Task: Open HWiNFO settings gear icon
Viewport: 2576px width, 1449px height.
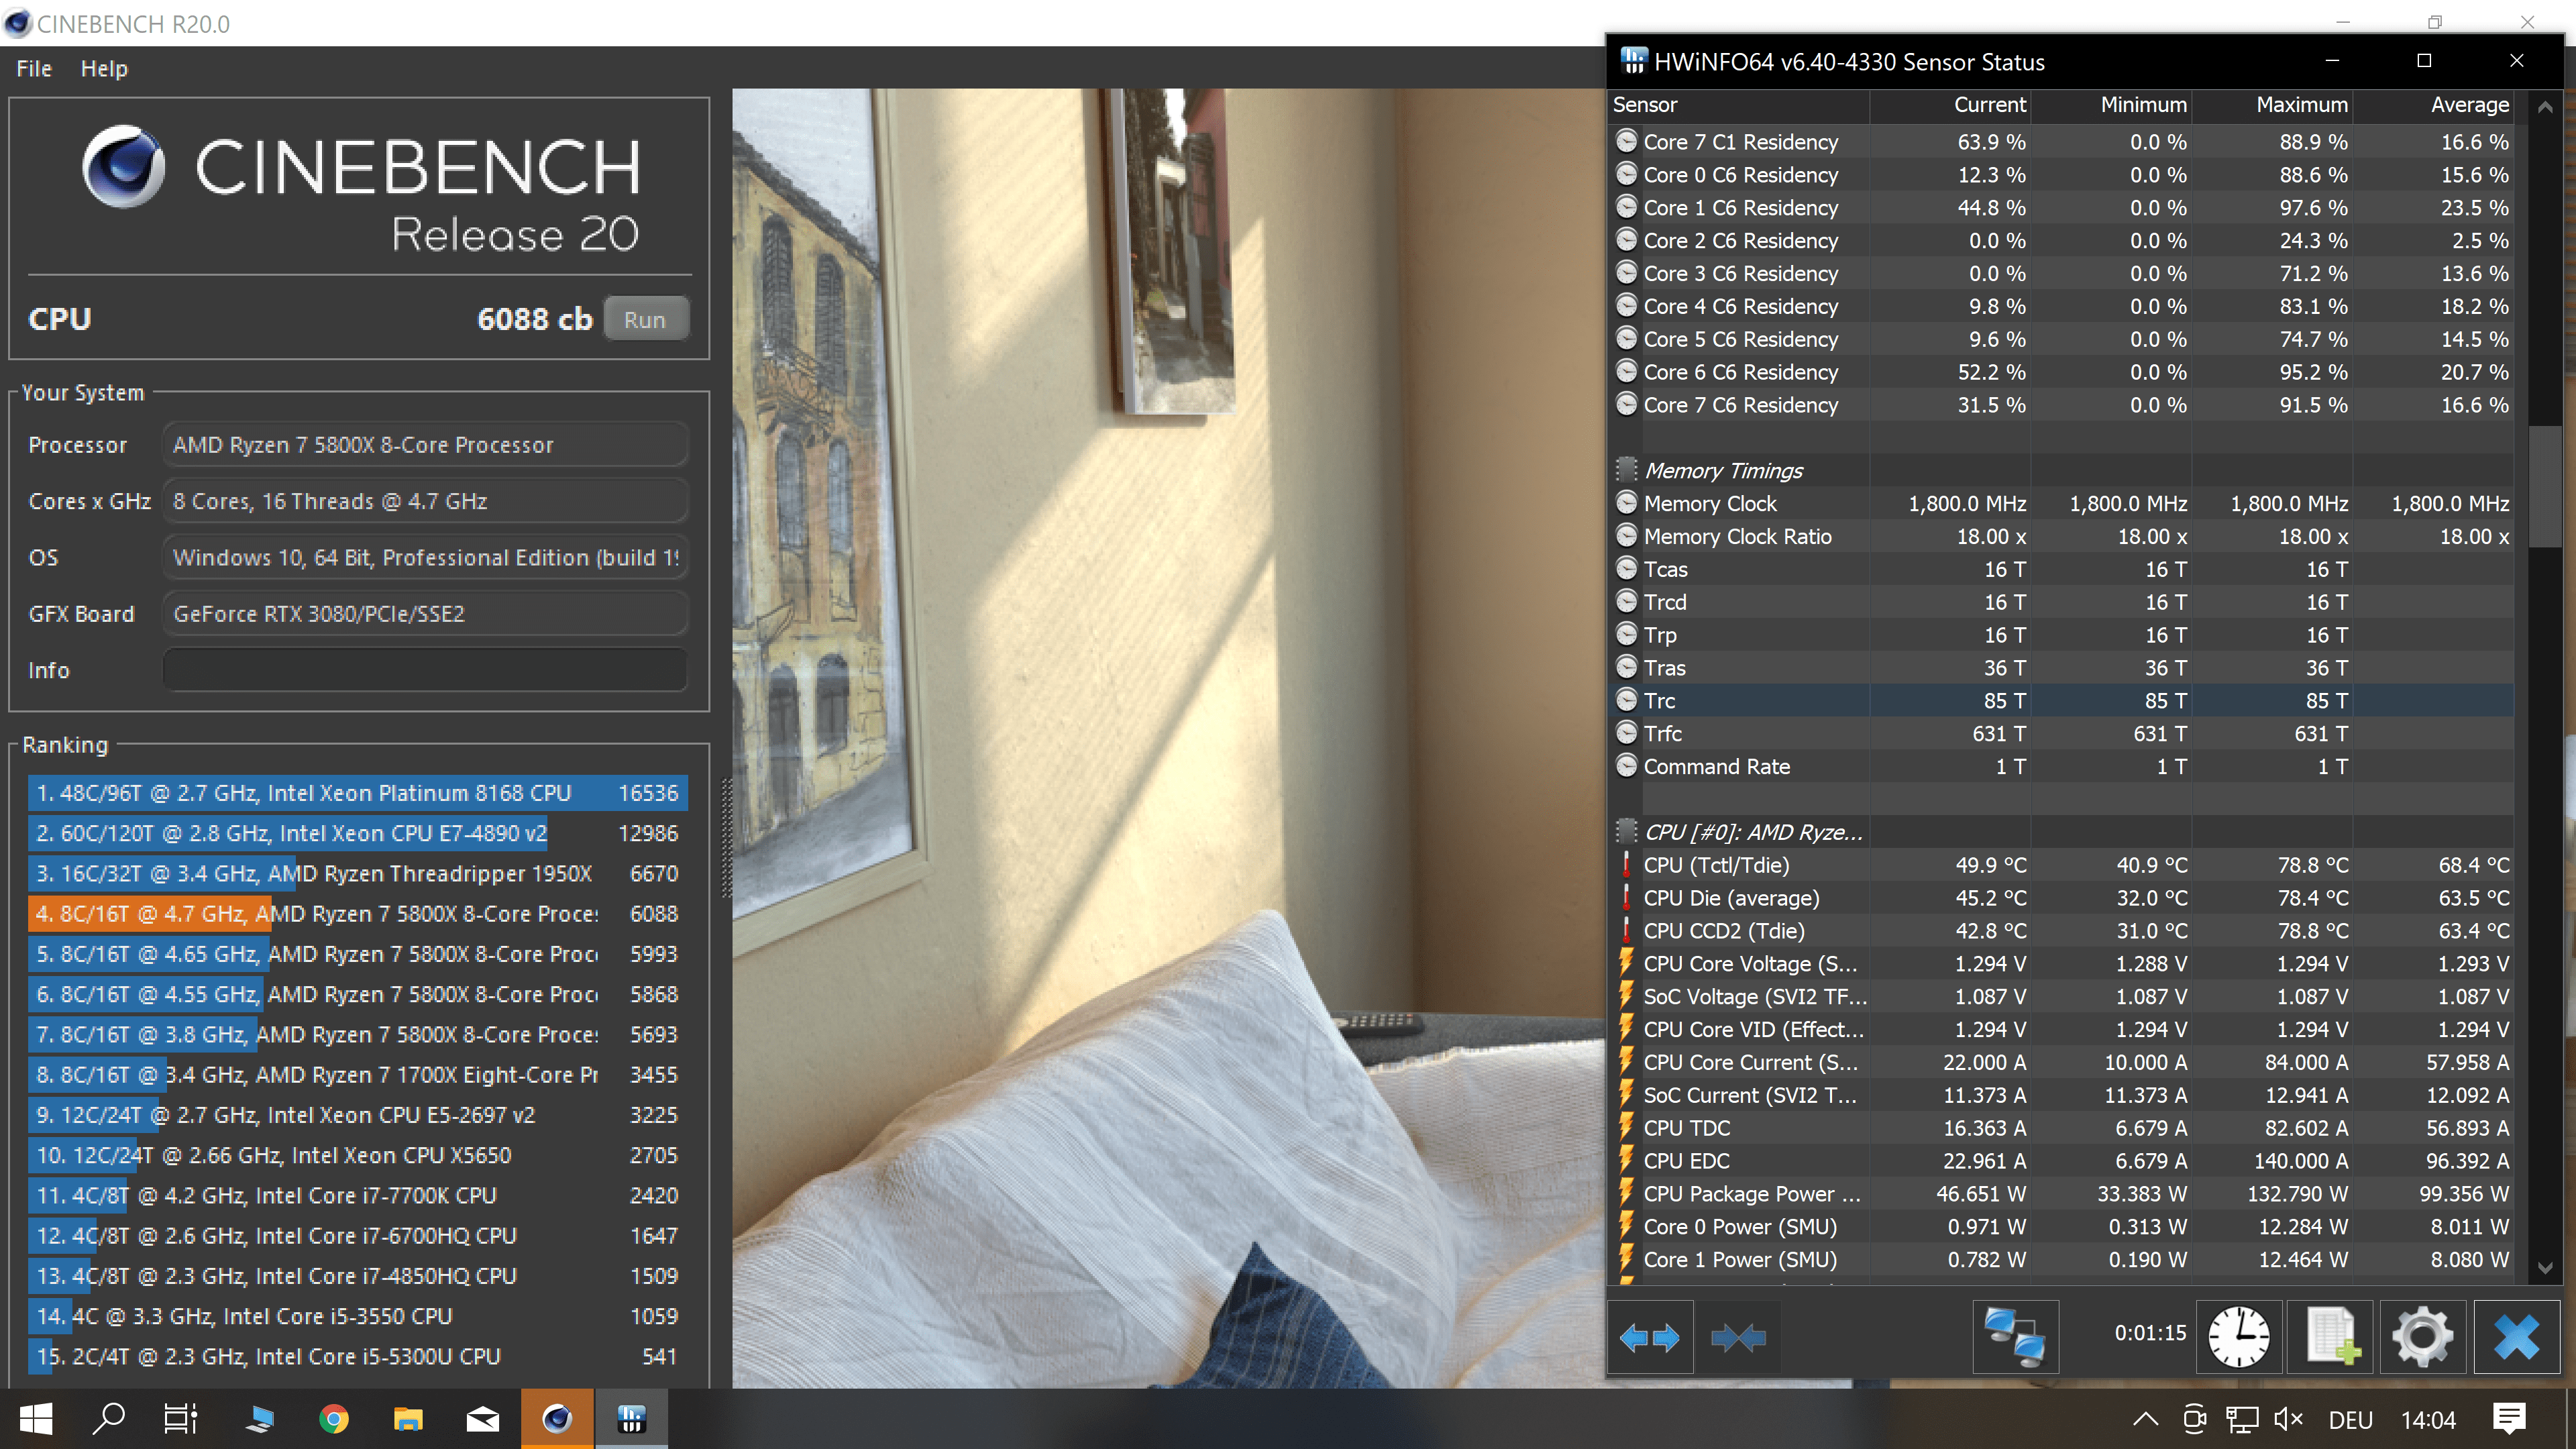Action: click(2422, 1337)
